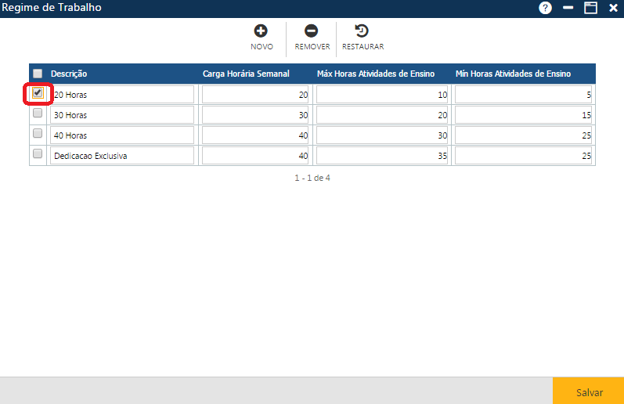
Task: Uncheck the 20 Horas row checkbox
Action: click(x=38, y=93)
